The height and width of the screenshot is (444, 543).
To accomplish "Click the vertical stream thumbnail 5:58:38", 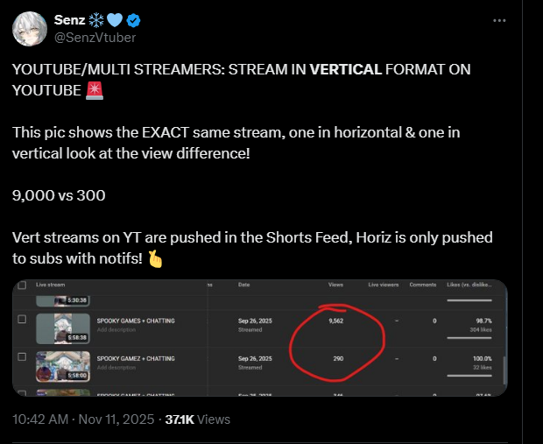I will (x=63, y=328).
